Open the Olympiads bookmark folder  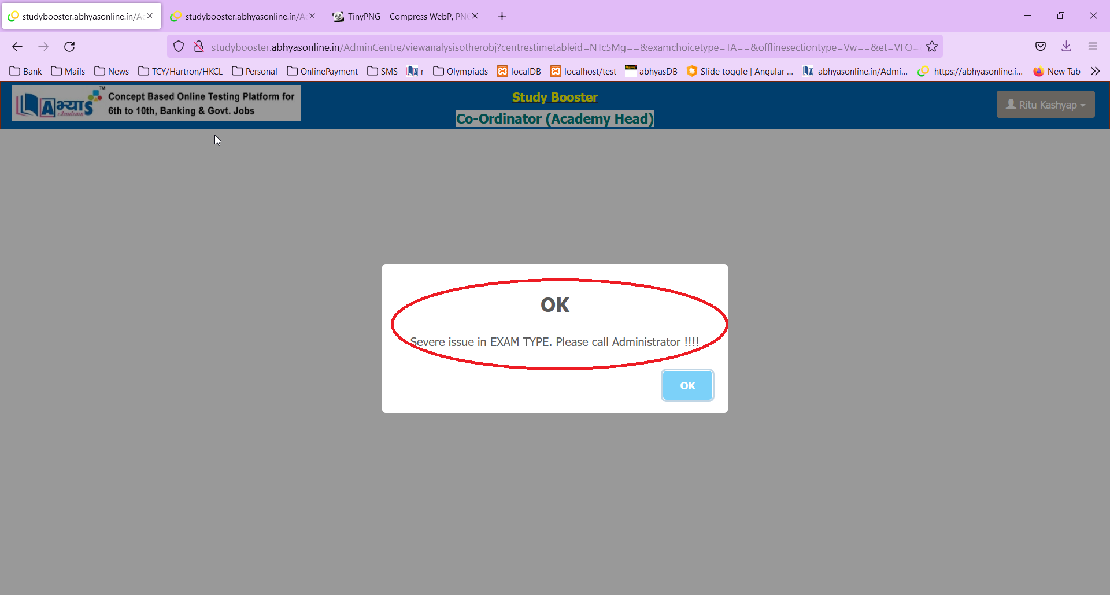(461, 71)
